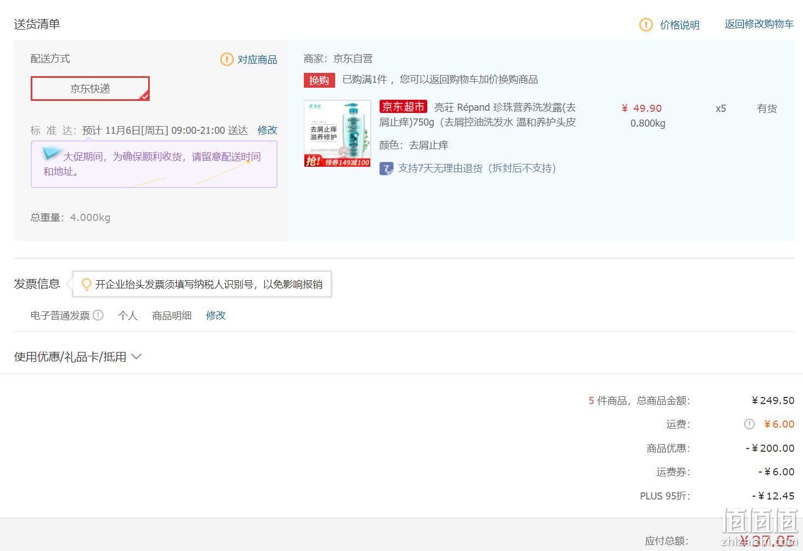Viewport: 803px width, 551px height.
Task: Click the -¥6.00 shipping coupon value
Action: pyautogui.click(x=776, y=472)
